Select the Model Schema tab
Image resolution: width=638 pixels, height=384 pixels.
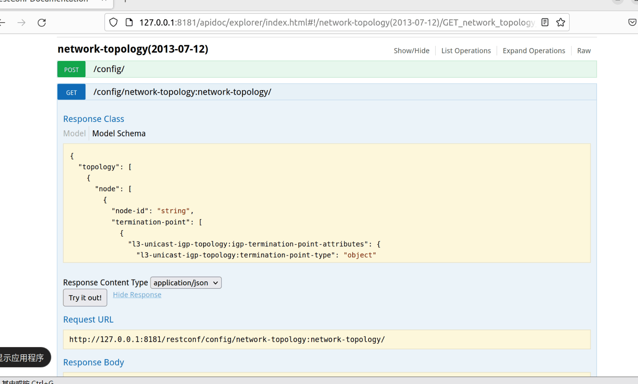click(x=119, y=134)
